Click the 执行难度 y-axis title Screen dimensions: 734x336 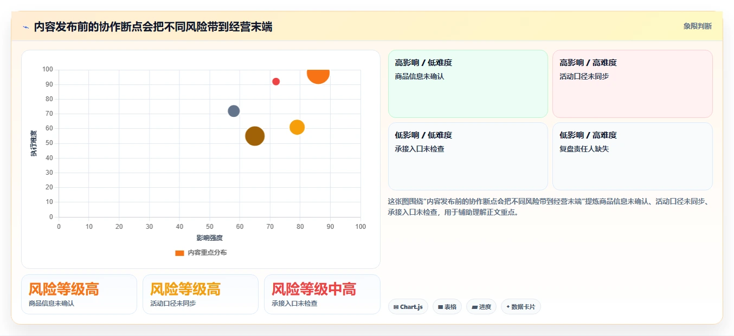pos(34,143)
